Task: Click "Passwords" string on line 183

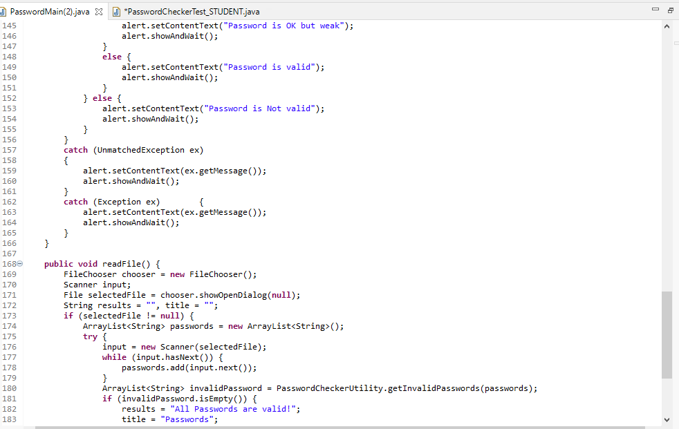Action: (x=187, y=419)
